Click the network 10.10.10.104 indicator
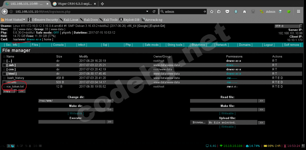Screen dimensions: 306x150 [231, 146]
